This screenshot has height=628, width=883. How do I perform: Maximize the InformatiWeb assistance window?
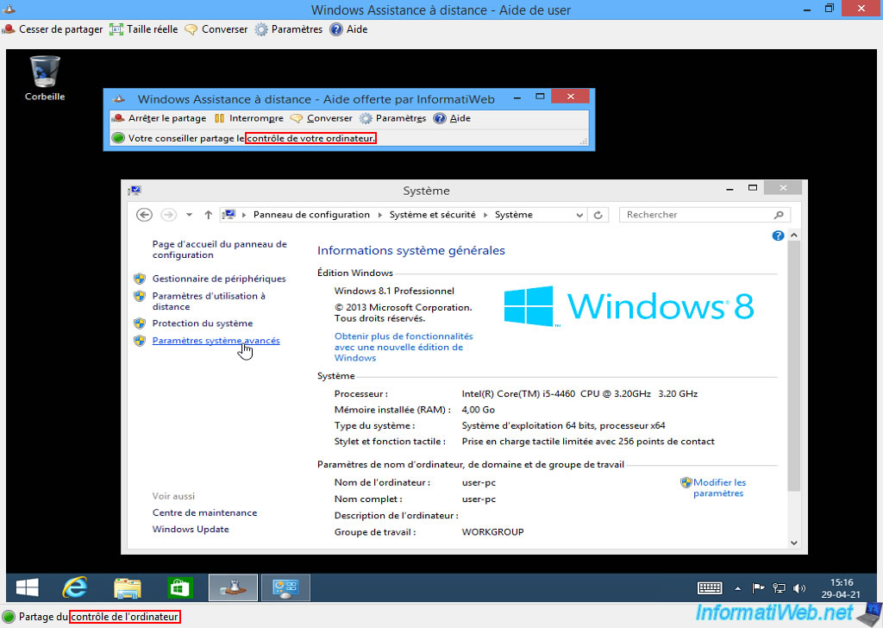[x=540, y=97]
